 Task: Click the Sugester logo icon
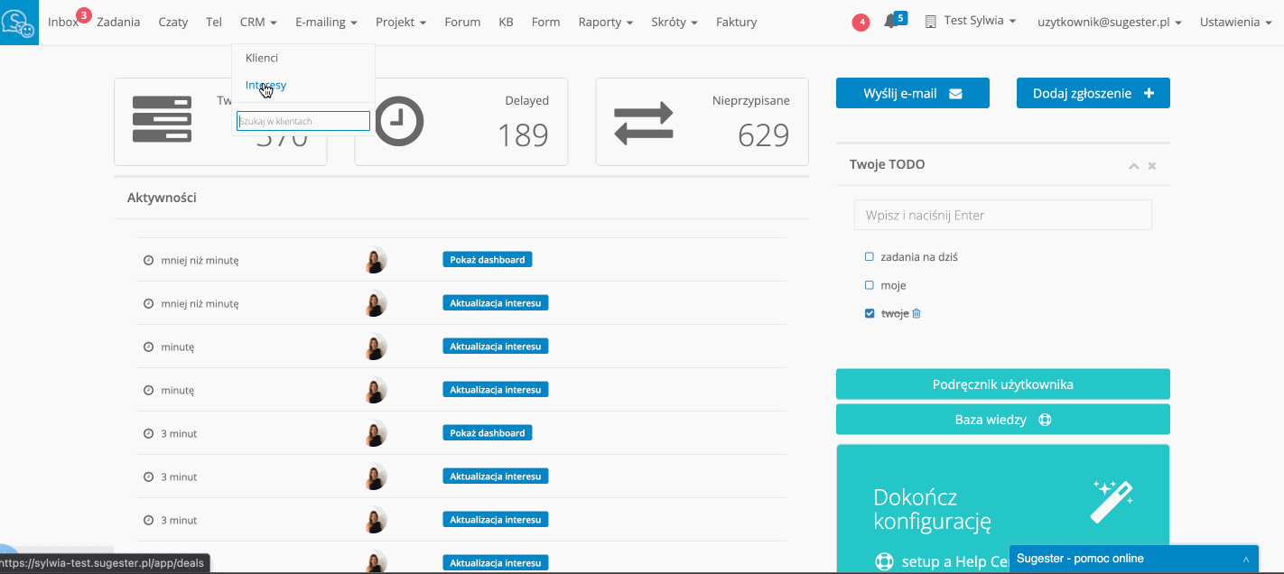point(19,23)
